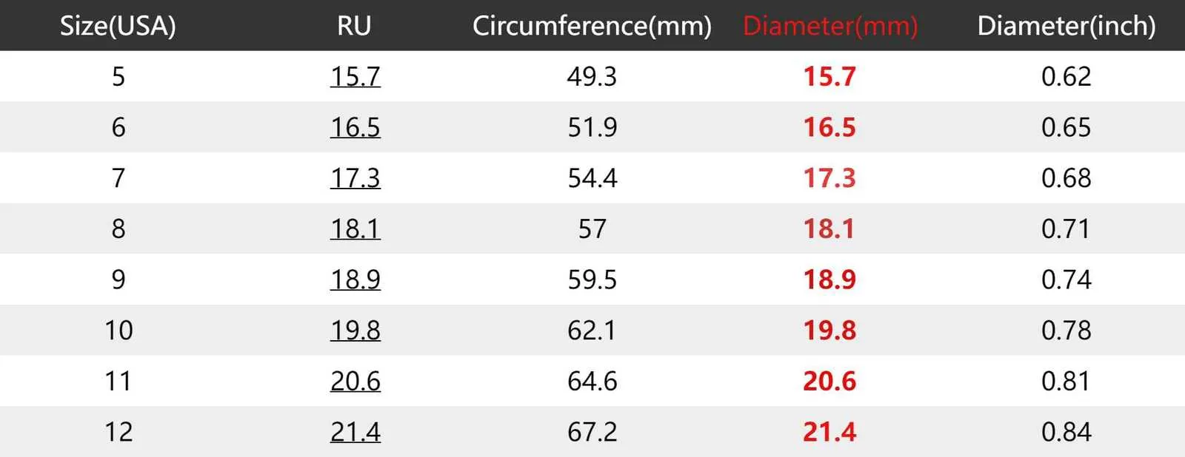Select the circumference value 49.3
This screenshot has height=457, width=1185.
click(x=592, y=76)
